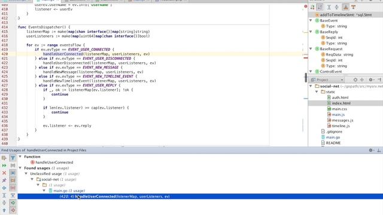
Task: Click the red error indicator atop editor stripe
Action: click(x=306, y=7)
